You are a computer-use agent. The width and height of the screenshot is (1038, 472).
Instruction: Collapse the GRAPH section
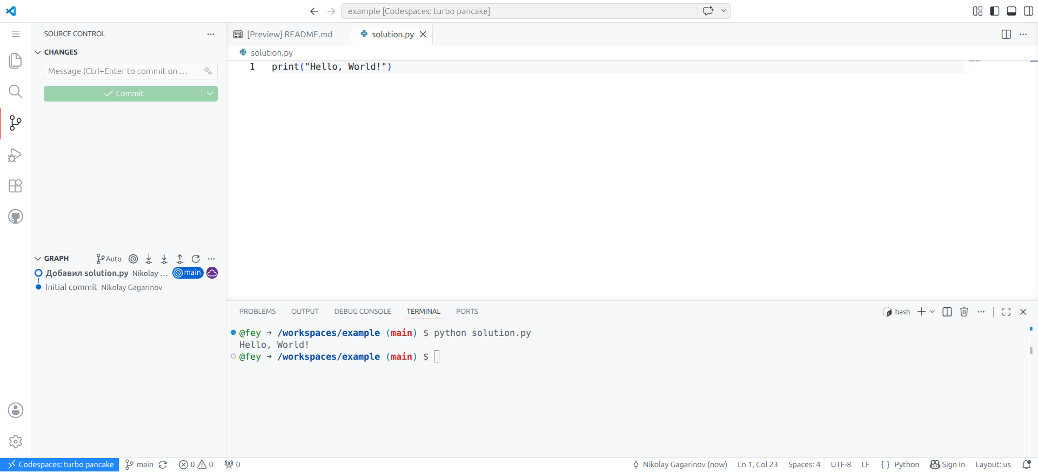[52, 259]
